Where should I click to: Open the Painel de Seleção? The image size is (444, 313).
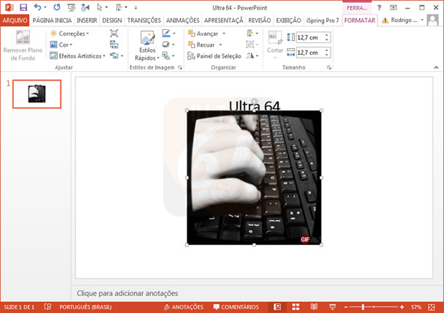pos(214,56)
